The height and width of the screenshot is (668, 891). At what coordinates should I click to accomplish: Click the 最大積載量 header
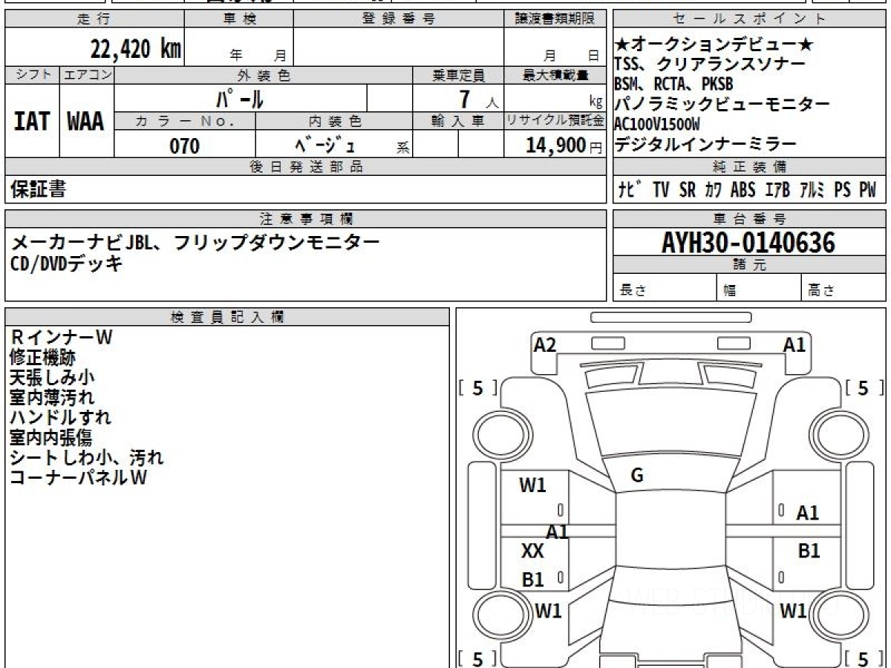[555, 75]
